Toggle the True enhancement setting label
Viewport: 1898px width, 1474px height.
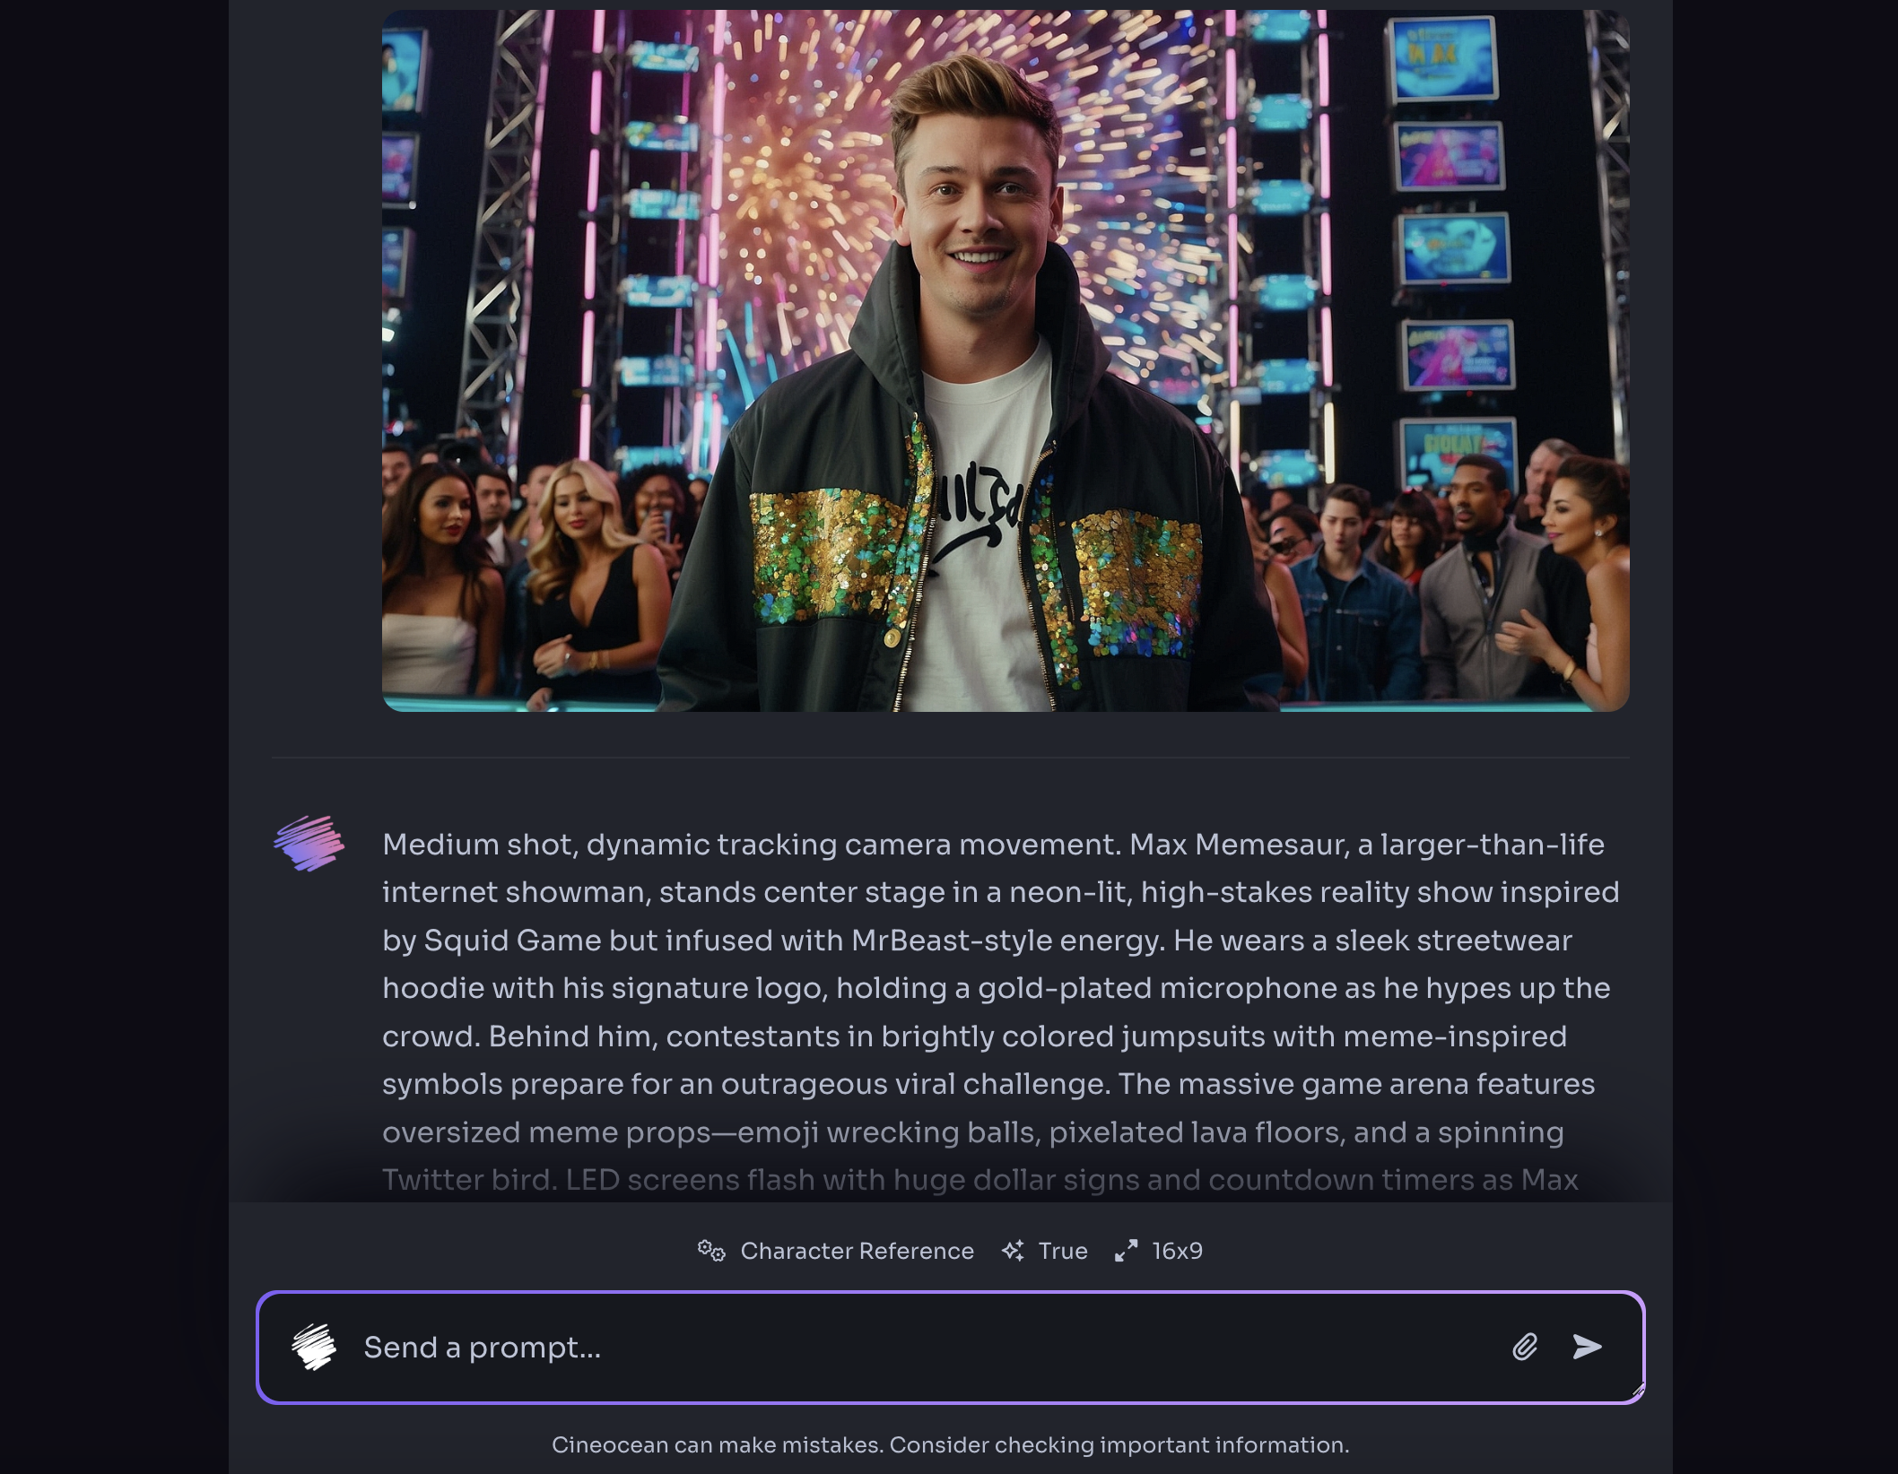click(x=1063, y=1251)
